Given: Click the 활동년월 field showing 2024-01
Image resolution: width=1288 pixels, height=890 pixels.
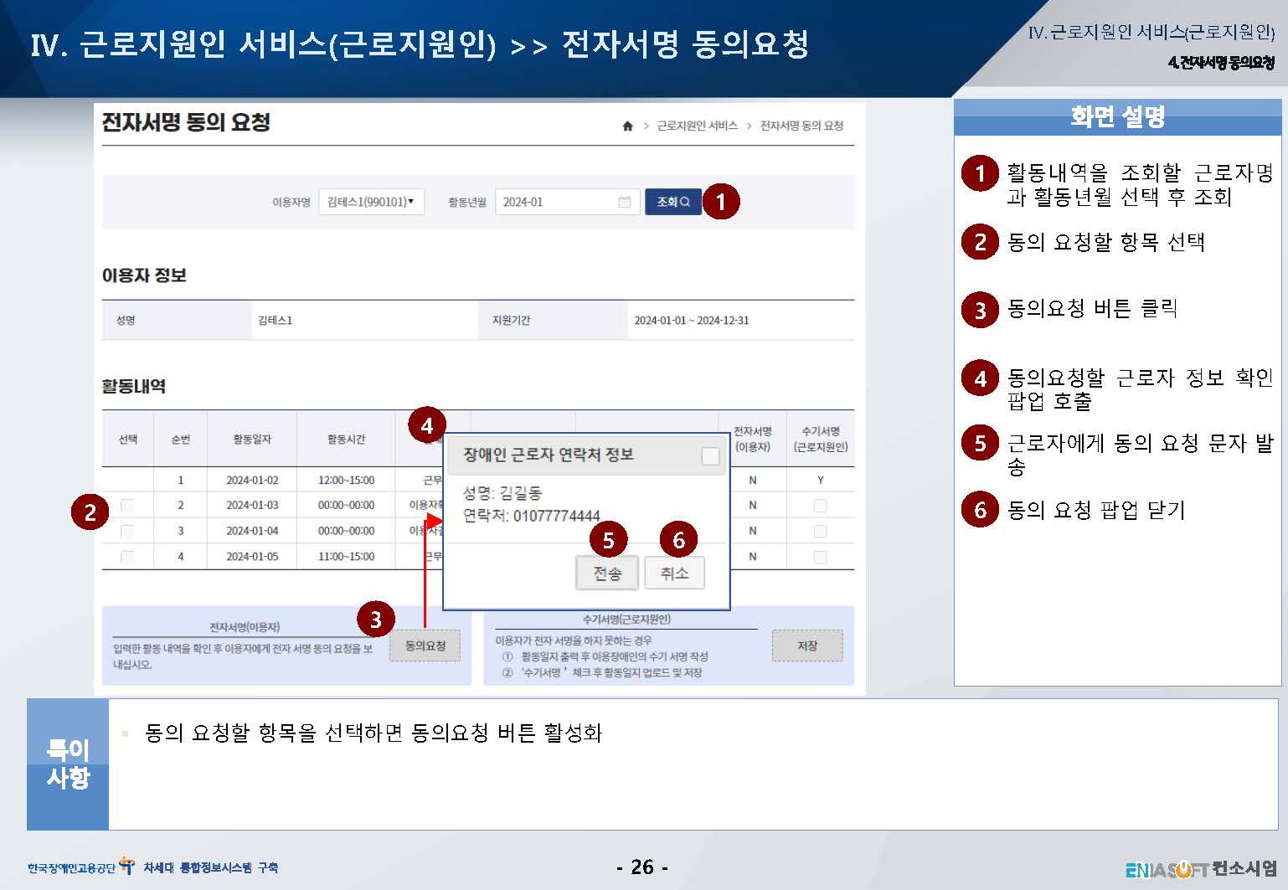Looking at the screenshot, I should (x=554, y=202).
